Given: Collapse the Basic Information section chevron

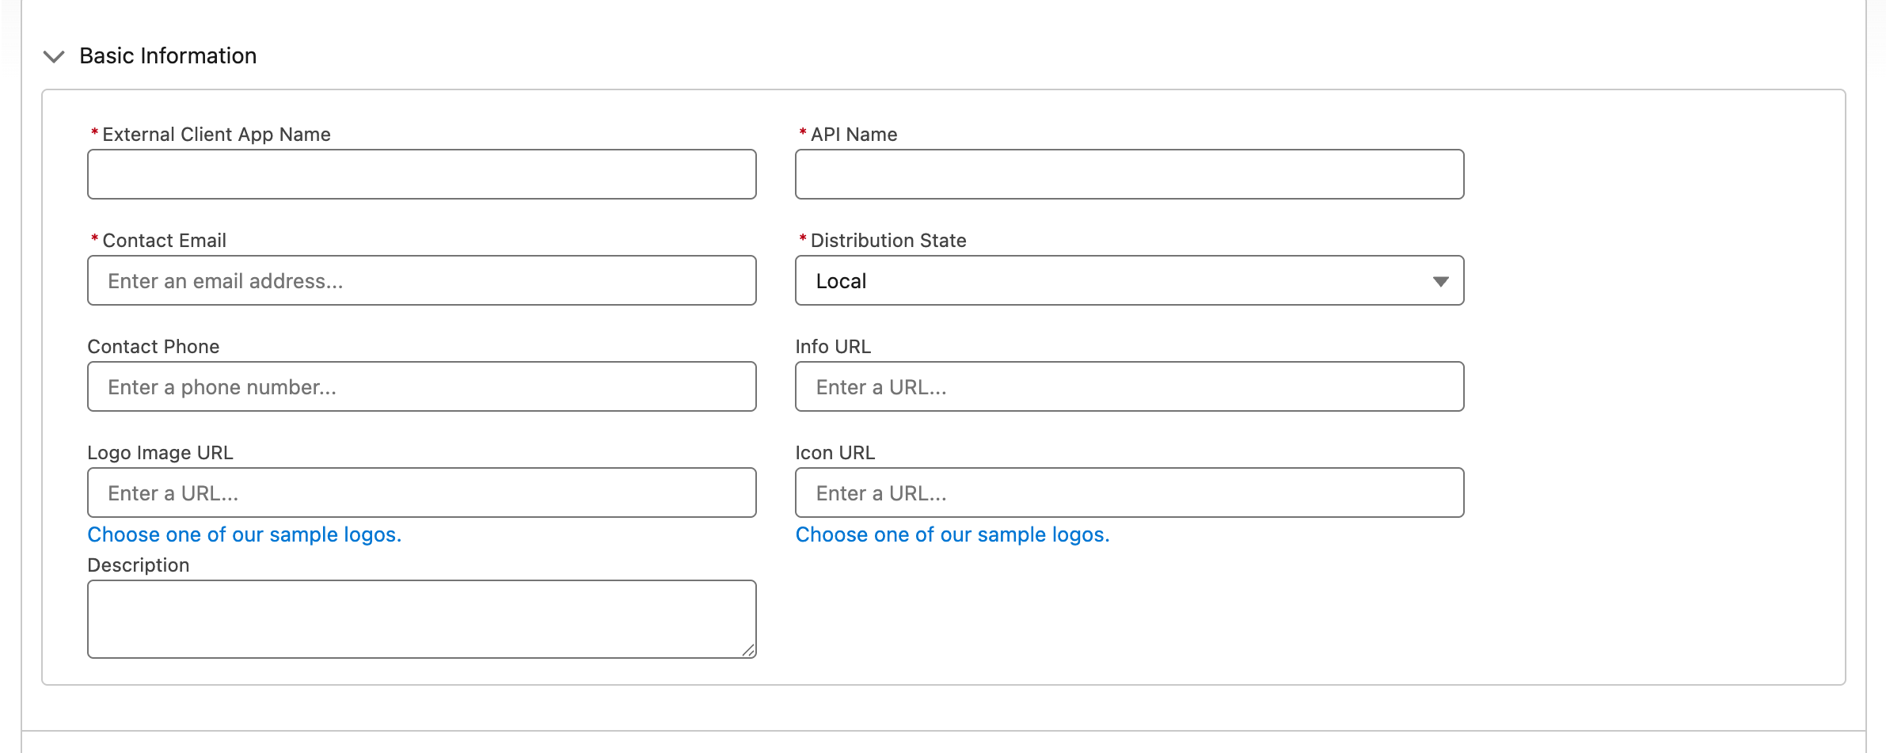Looking at the screenshot, I should (54, 56).
